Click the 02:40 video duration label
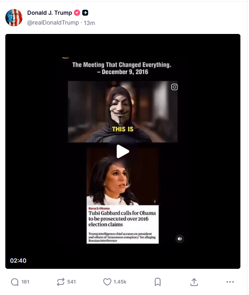The image size is (249, 295). [18, 261]
